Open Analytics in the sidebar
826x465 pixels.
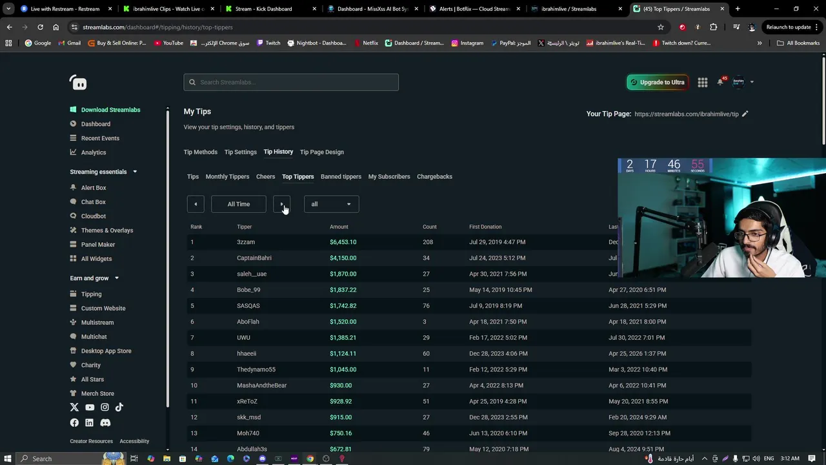click(93, 152)
